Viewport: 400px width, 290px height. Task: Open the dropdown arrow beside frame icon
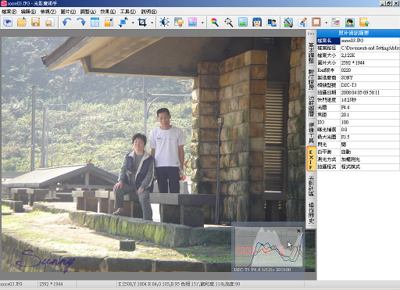(326, 23)
